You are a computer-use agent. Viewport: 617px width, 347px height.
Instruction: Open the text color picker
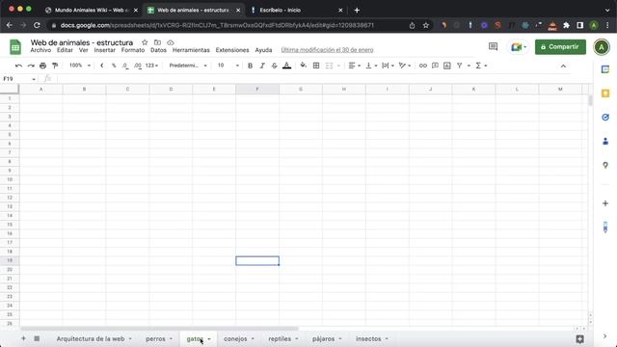[287, 66]
